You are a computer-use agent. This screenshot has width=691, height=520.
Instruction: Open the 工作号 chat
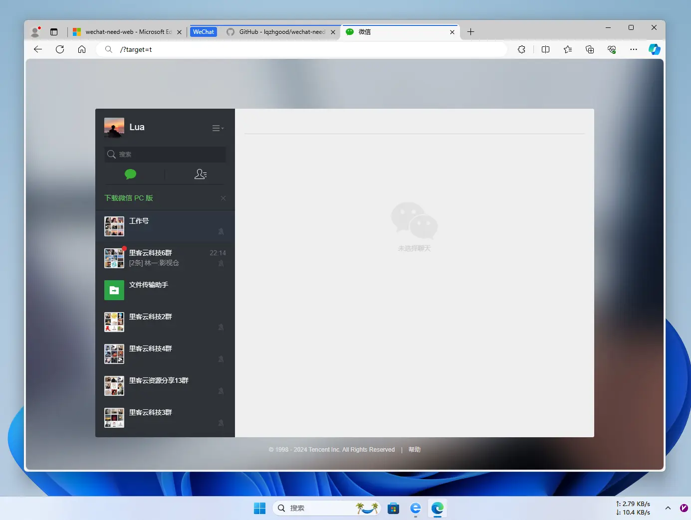click(x=165, y=226)
